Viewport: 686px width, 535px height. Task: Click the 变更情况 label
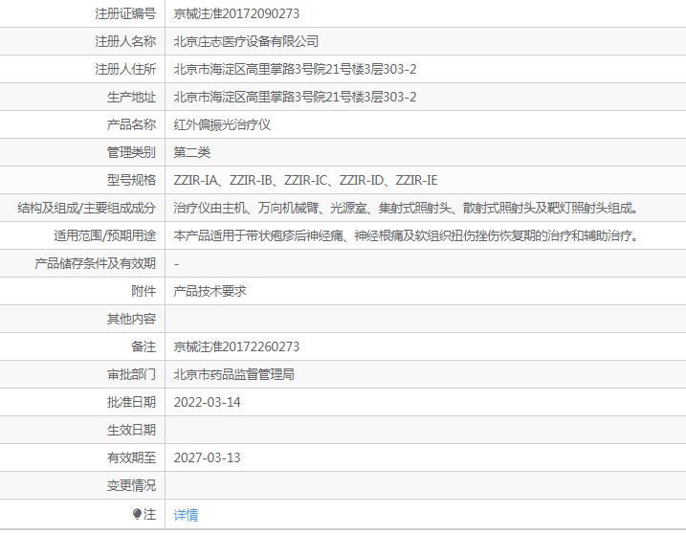[x=132, y=485]
